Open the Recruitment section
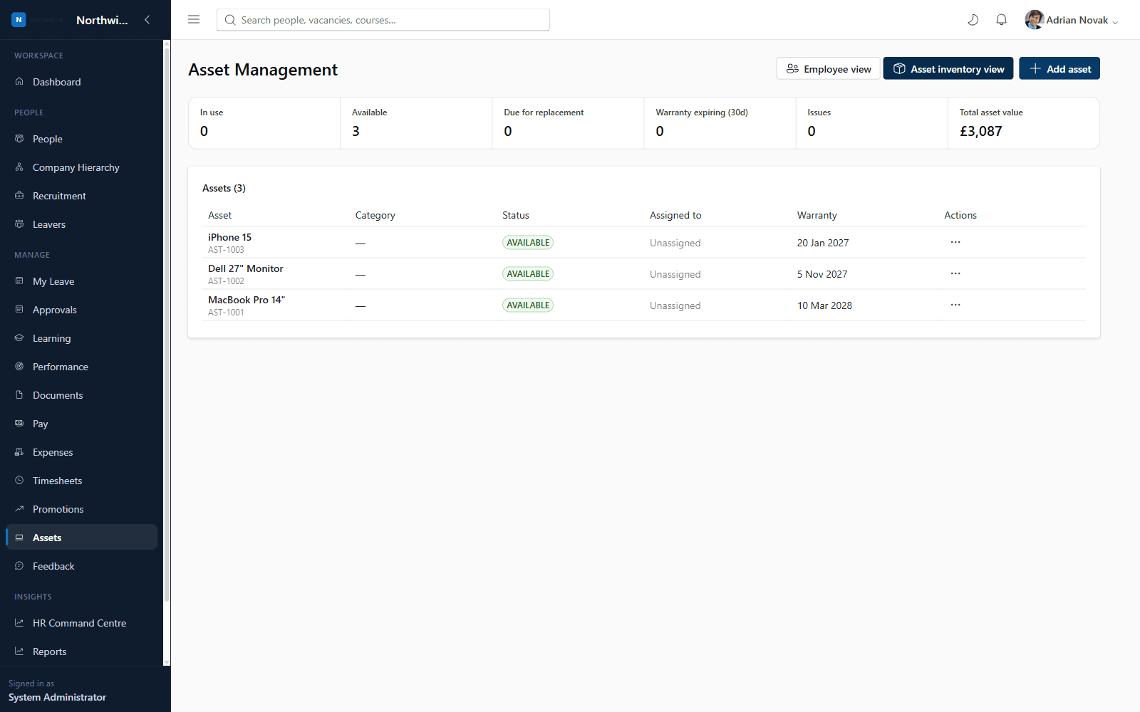 (81, 196)
